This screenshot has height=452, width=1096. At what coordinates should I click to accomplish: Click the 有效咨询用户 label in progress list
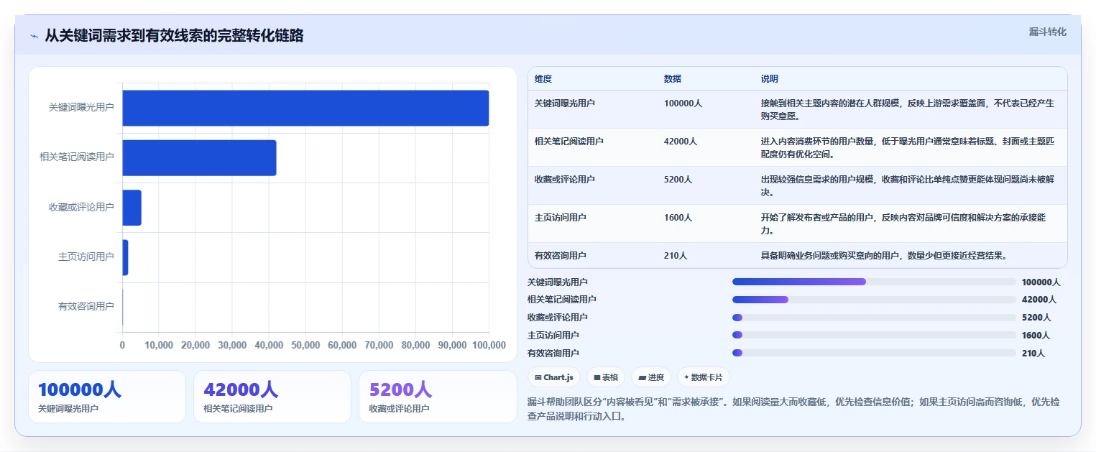(x=553, y=354)
